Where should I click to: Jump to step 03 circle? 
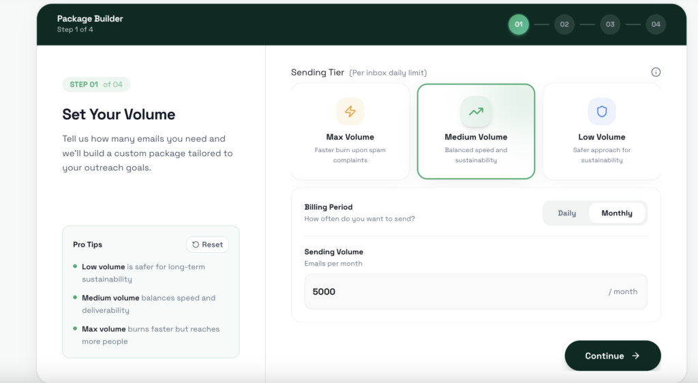[610, 25]
